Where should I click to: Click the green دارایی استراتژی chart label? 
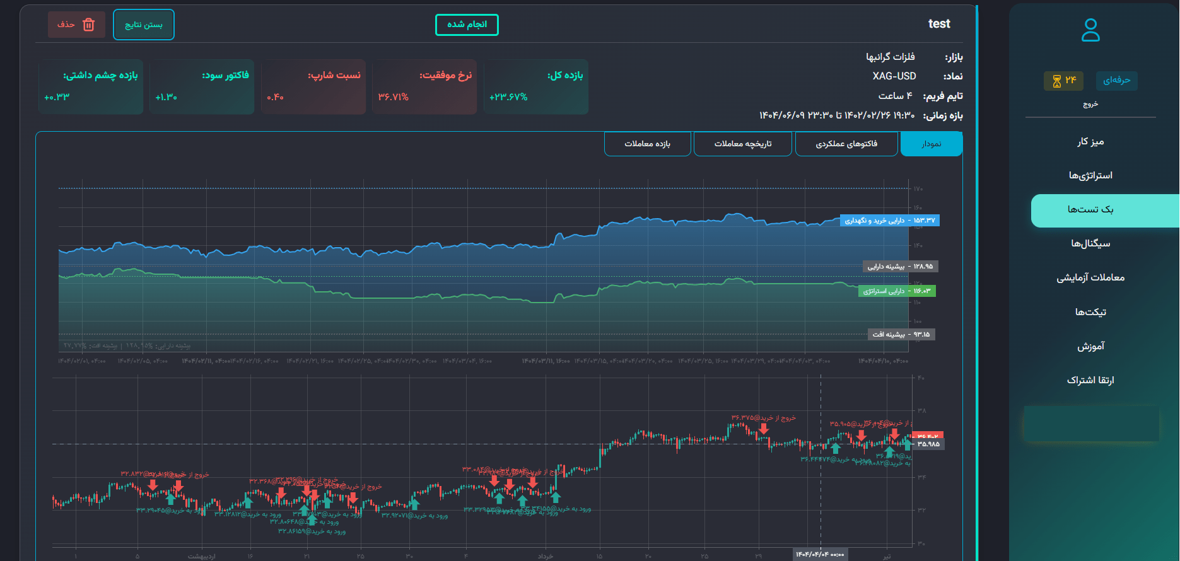896,291
